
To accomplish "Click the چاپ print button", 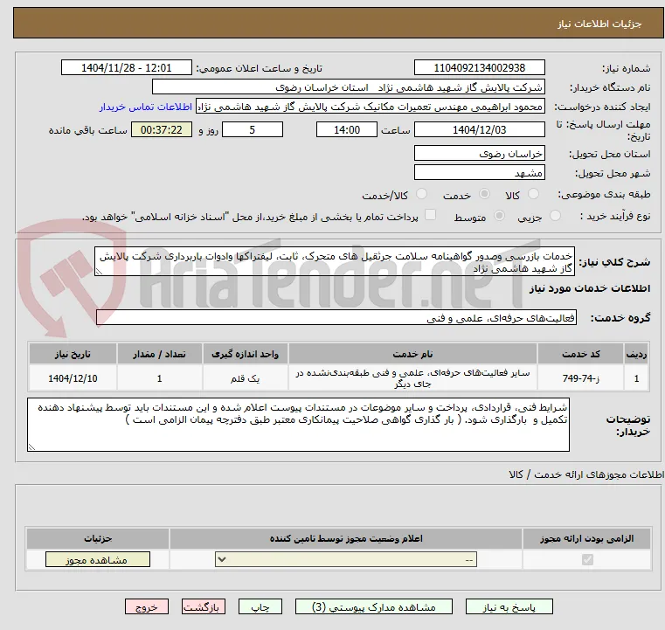I will (x=260, y=606).
